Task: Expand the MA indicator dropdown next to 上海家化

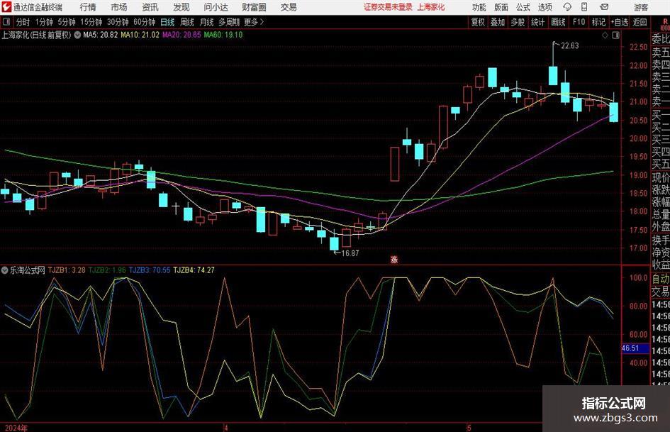Action: click(x=77, y=35)
